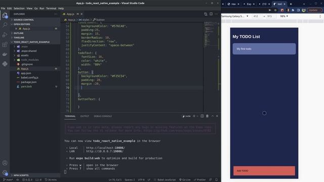Open the Manage gear icon

(x=5, y=172)
